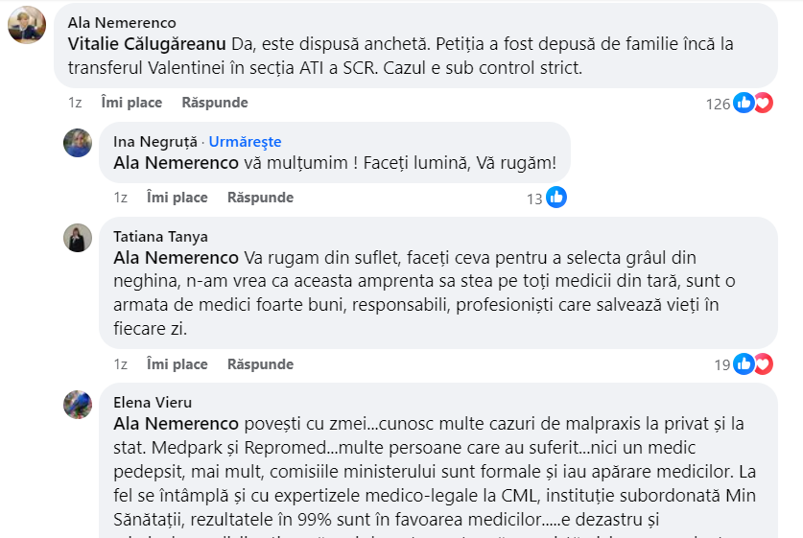
Task: Open Elena Vieru's profile name link
Action: (x=152, y=403)
